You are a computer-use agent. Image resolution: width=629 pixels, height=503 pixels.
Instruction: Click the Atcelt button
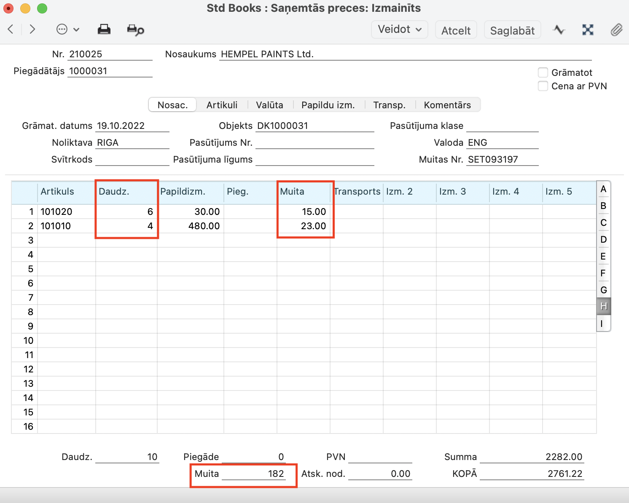[456, 30]
